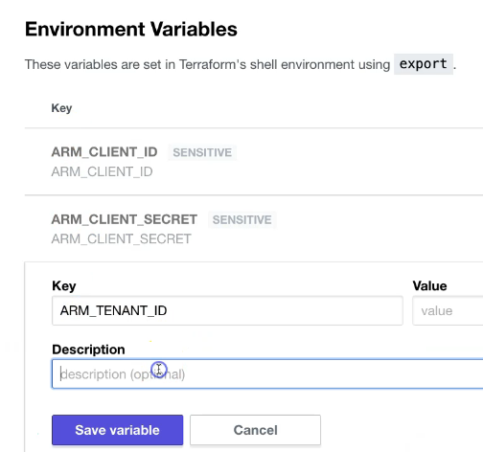Focus the Key field containing ARM_TENANT_ID

227,310
